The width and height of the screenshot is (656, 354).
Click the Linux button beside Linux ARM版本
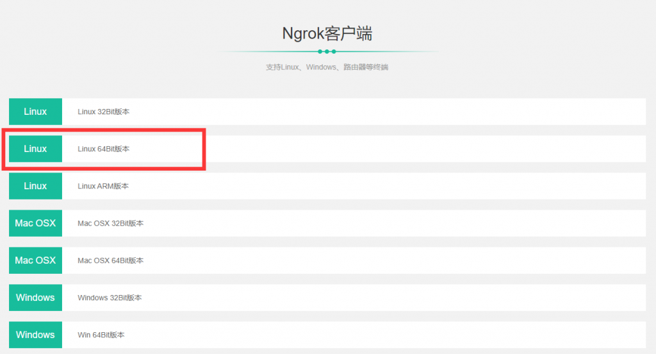click(36, 186)
